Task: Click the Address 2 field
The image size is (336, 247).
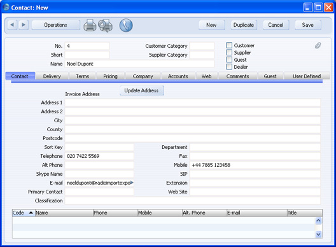Action: [x=193, y=111]
